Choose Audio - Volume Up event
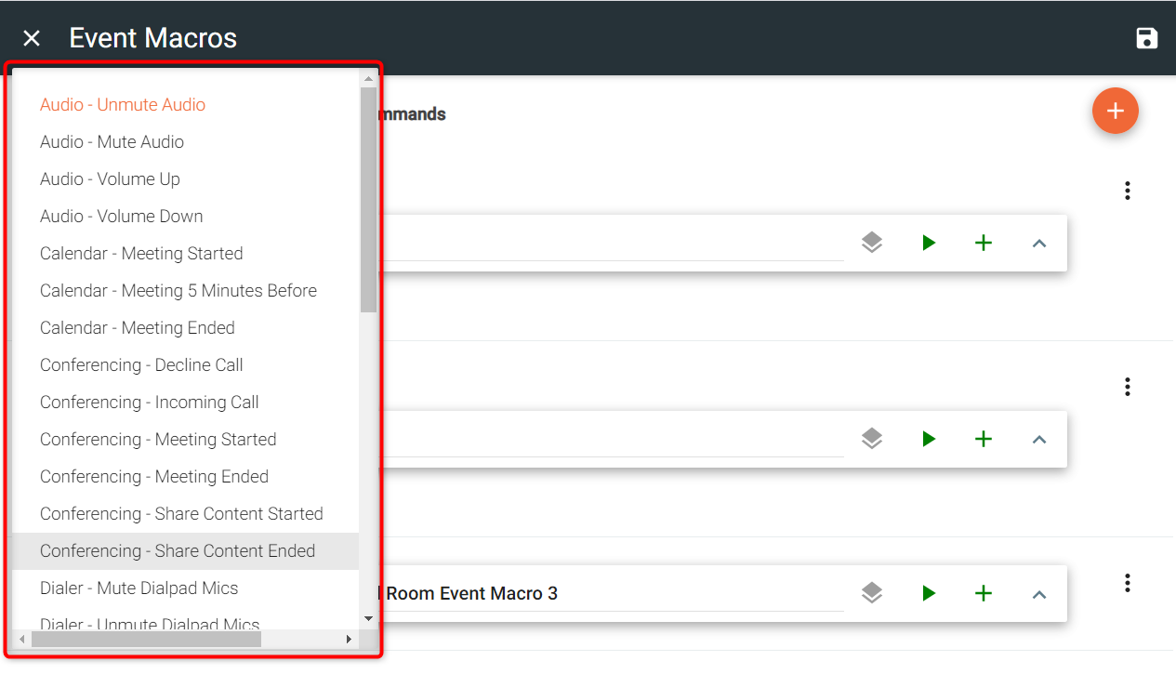1176x674 pixels. pos(186,179)
